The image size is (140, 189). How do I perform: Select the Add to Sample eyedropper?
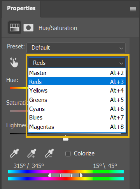click(x=32, y=153)
